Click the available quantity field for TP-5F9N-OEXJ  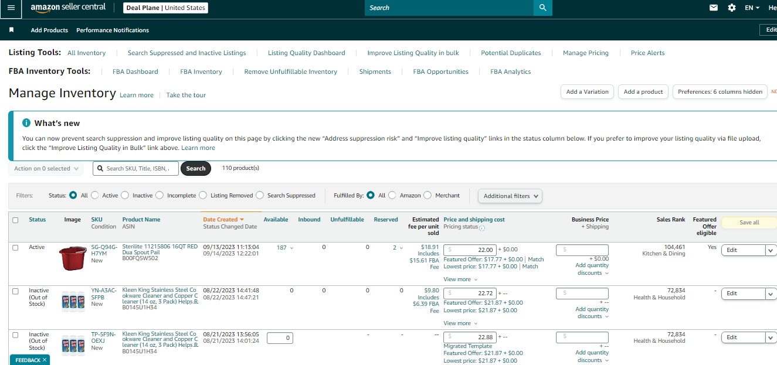pos(280,338)
